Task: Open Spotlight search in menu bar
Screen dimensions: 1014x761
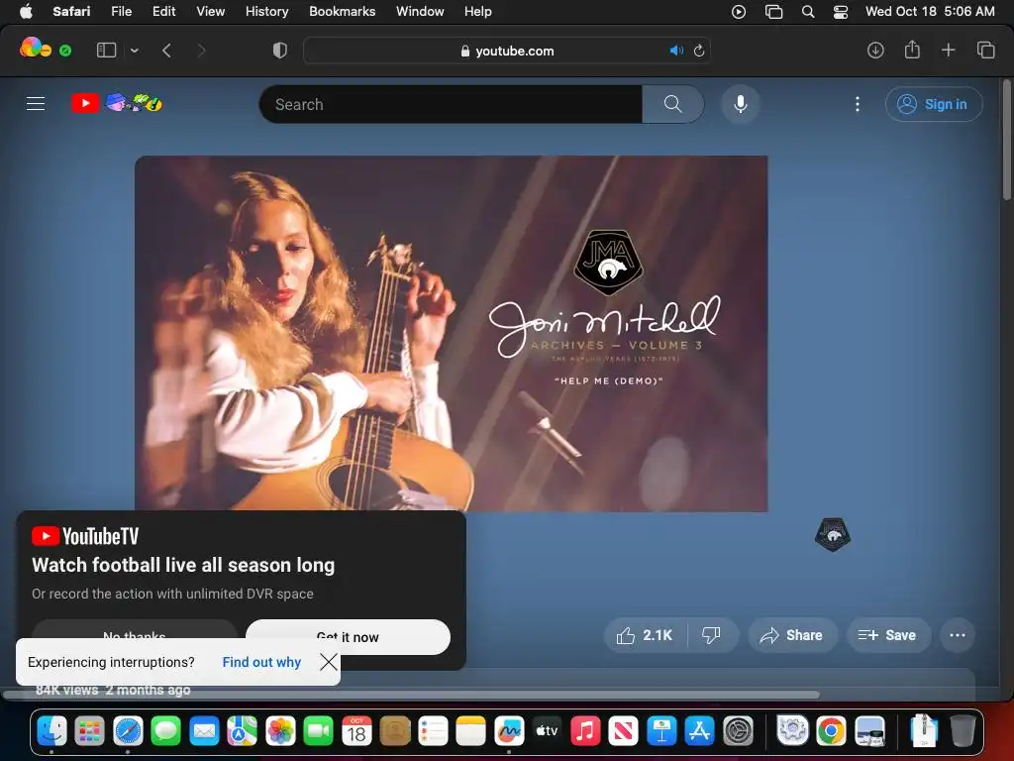Action: point(808,12)
